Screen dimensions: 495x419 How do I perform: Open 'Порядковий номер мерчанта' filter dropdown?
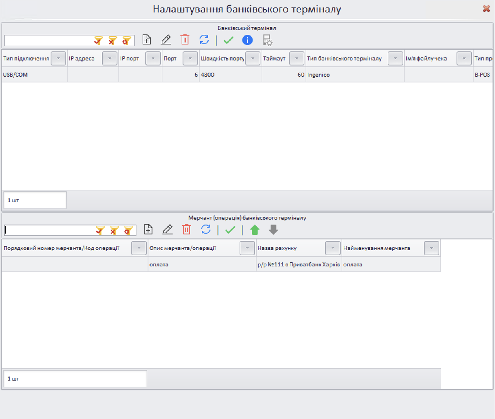139,248
